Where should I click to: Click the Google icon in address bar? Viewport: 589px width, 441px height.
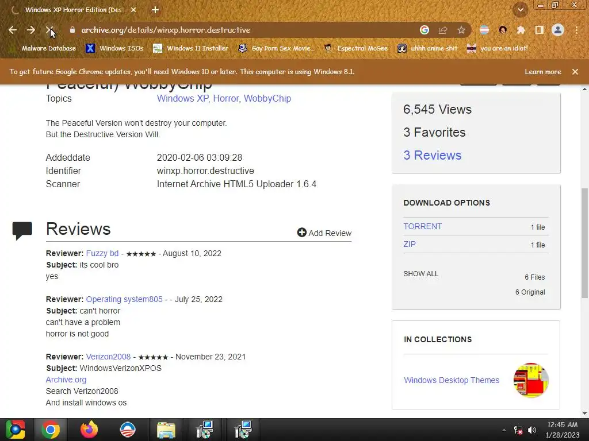[424, 30]
